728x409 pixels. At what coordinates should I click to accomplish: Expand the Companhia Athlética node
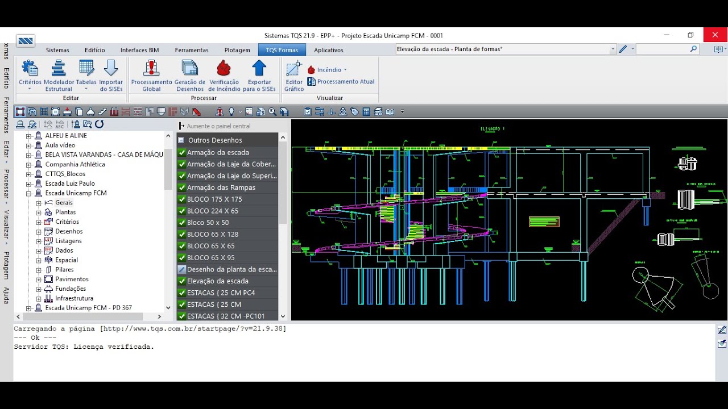[x=28, y=165]
